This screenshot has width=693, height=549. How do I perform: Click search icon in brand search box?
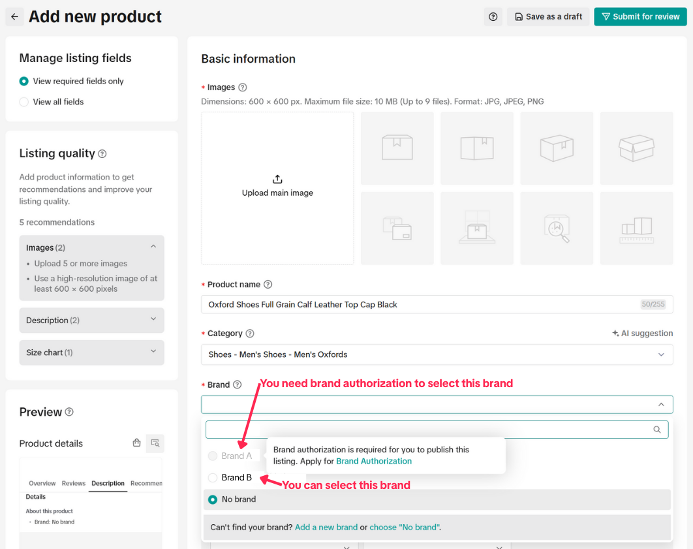(657, 430)
